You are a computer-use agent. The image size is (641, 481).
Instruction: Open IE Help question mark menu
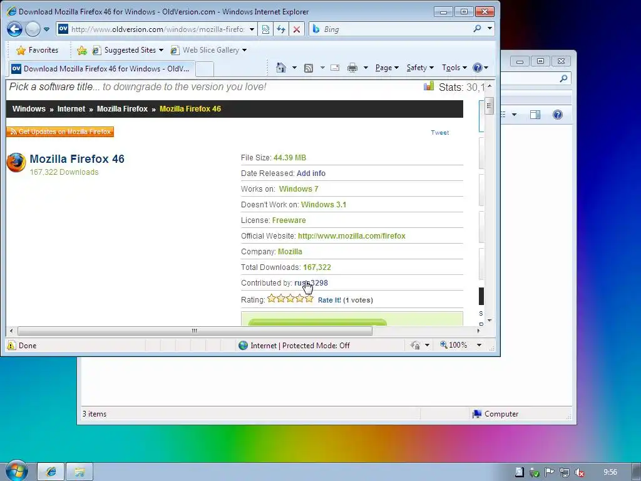(x=480, y=68)
